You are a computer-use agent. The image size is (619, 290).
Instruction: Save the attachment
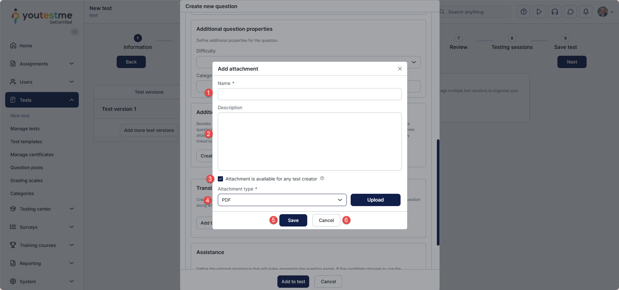coord(293,220)
